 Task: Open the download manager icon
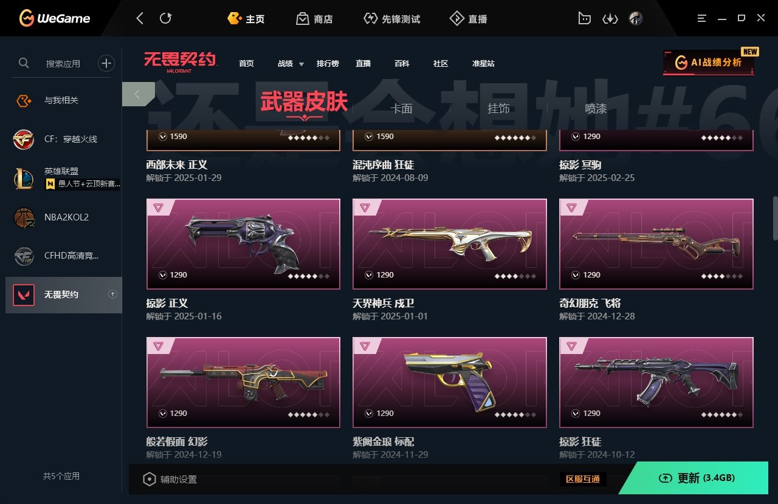click(x=610, y=19)
